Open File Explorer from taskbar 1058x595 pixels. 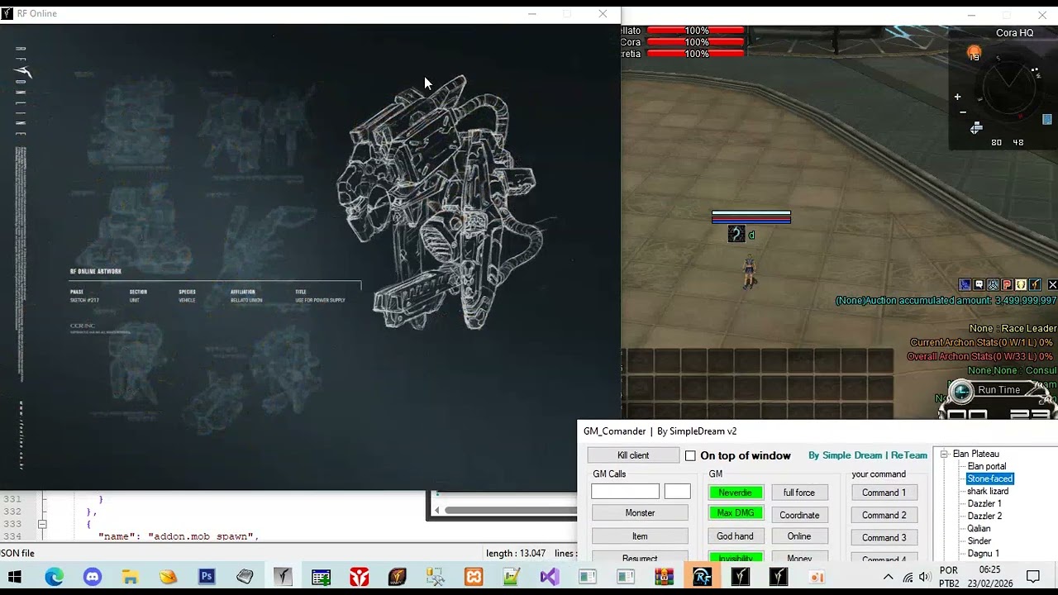click(130, 577)
